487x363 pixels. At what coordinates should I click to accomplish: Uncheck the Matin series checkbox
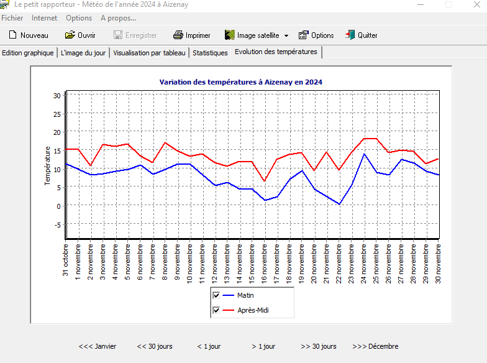(x=216, y=295)
